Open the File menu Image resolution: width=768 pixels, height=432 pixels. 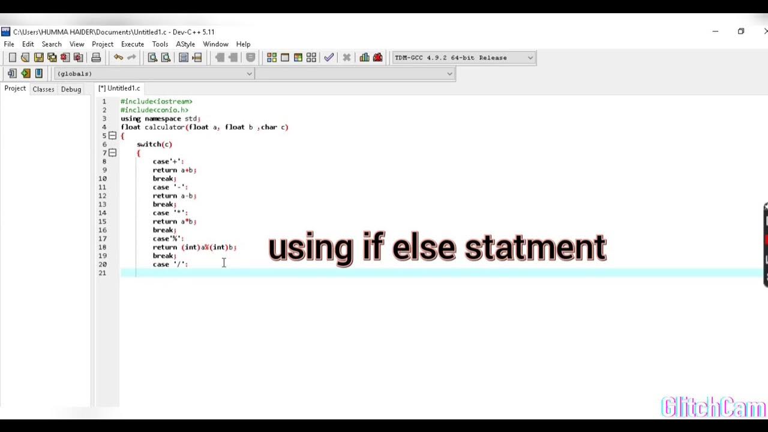pyautogui.click(x=9, y=44)
